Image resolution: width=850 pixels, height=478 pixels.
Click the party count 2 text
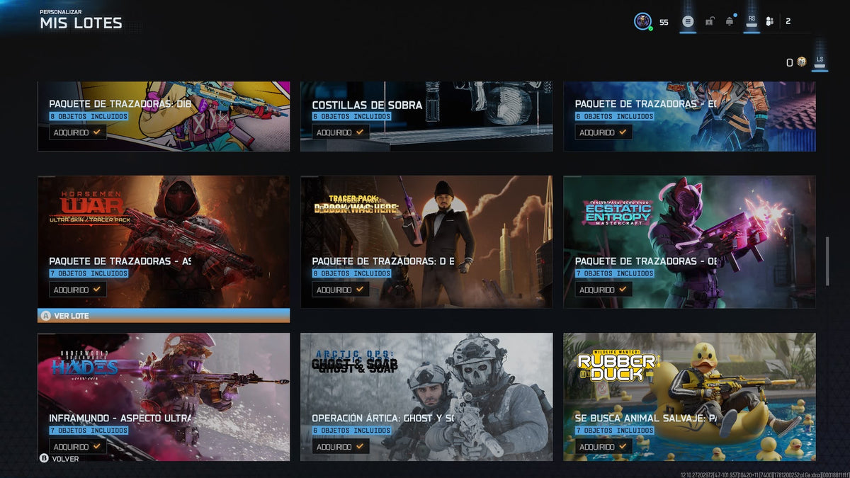click(x=788, y=21)
